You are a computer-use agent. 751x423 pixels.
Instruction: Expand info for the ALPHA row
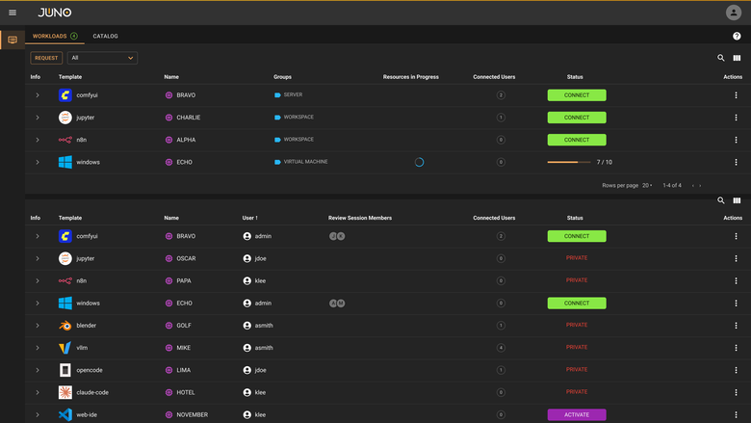click(x=38, y=140)
